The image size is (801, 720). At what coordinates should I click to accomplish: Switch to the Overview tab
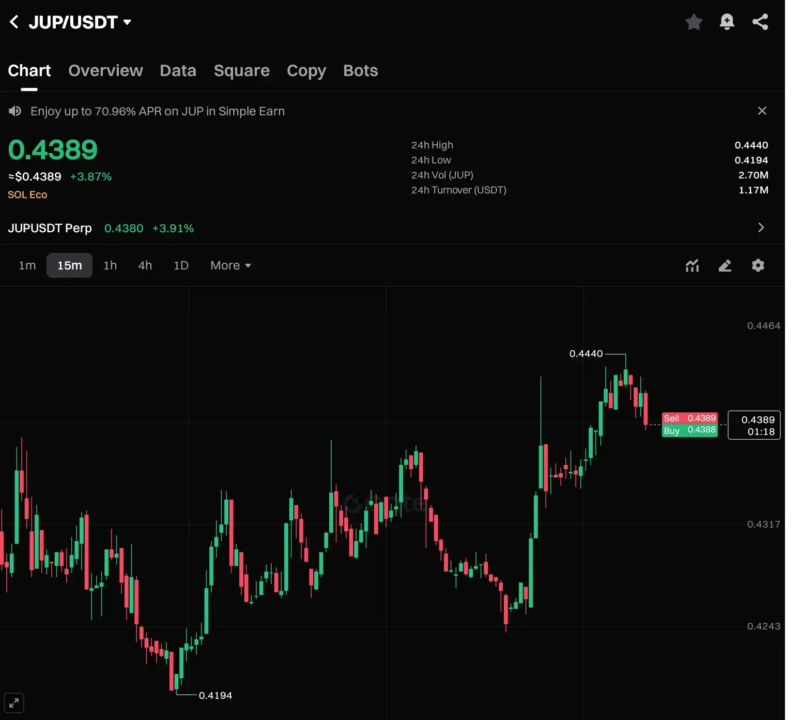click(x=105, y=70)
